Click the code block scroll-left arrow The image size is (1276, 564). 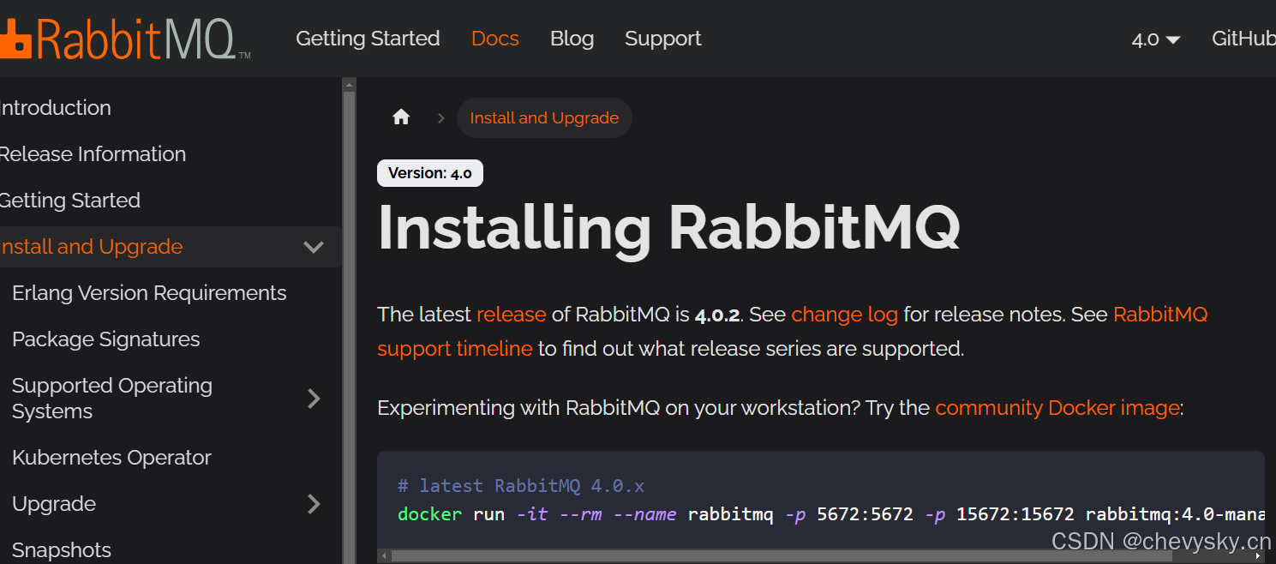[x=385, y=555]
